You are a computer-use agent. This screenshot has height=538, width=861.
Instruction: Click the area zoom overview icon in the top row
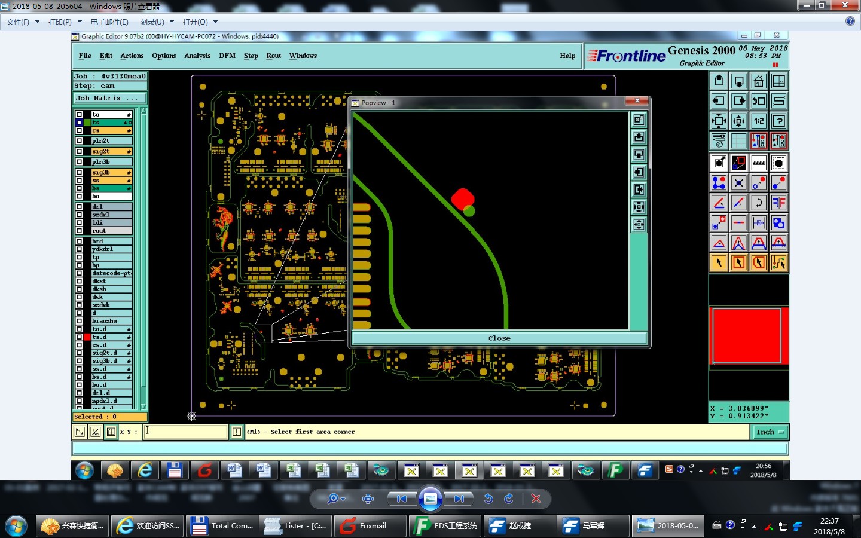(x=778, y=81)
